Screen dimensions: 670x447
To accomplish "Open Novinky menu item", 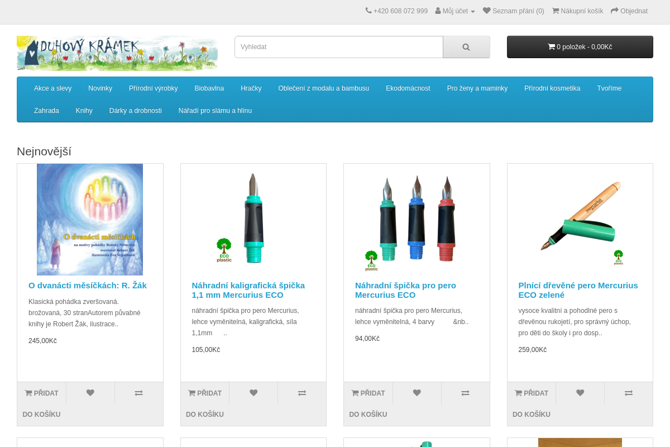I will [x=100, y=88].
